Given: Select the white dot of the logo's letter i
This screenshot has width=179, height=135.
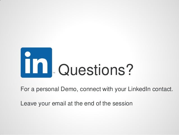Looking at the screenshot, I should [x=28, y=54].
